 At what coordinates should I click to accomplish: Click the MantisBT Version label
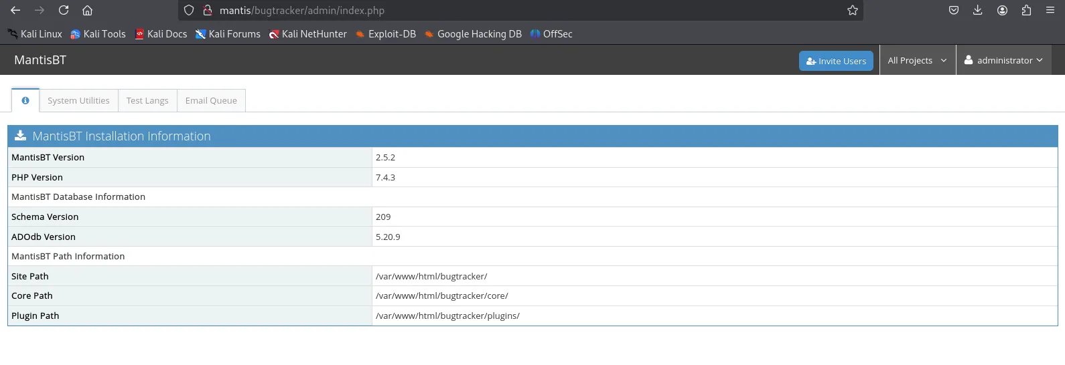(48, 158)
